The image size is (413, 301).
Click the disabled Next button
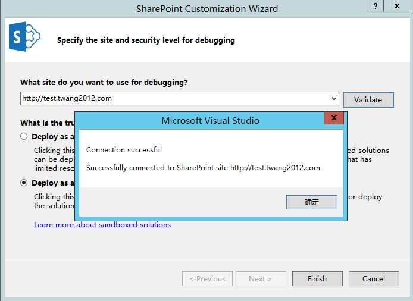coord(261,278)
